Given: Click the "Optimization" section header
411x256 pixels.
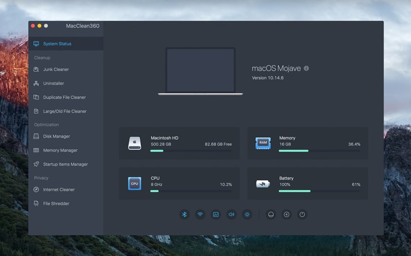Looking at the screenshot, I should tap(46, 124).
